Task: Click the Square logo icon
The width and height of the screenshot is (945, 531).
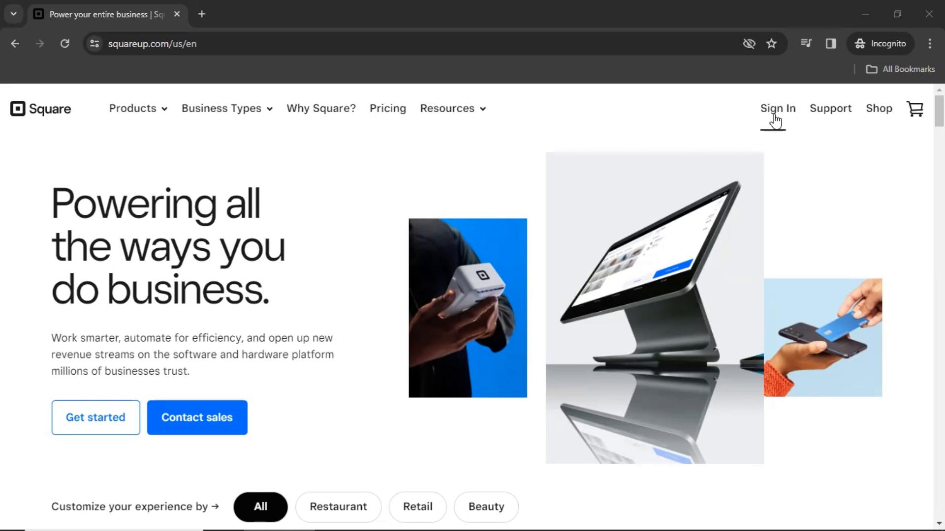Action: pyautogui.click(x=17, y=108)
